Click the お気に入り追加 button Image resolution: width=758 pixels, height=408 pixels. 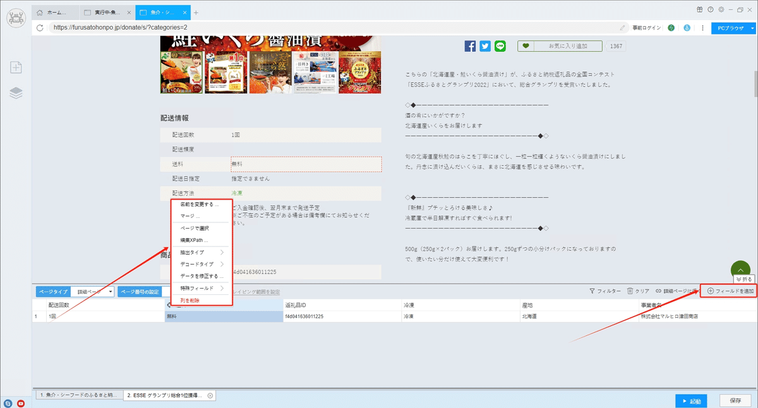pyautogui.click(x=560, y=46)
